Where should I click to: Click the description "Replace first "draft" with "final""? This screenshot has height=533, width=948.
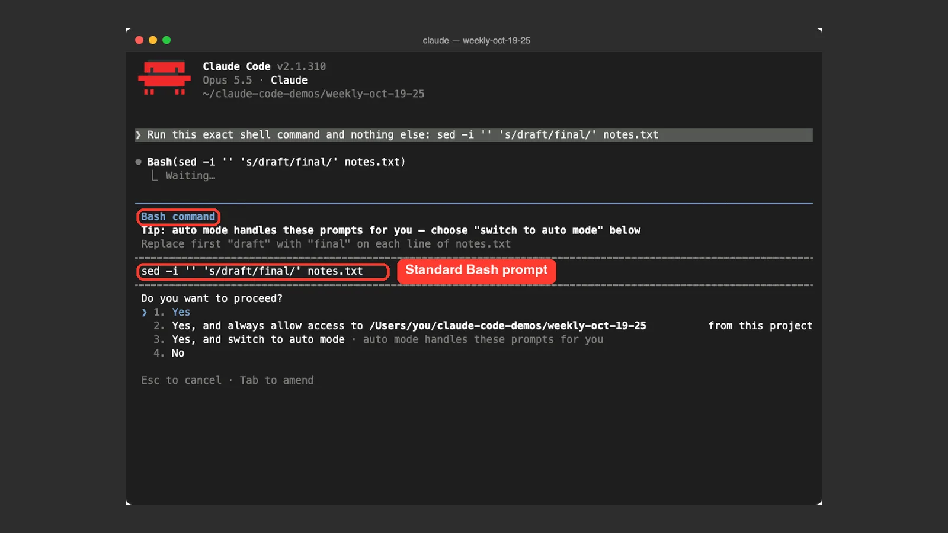(x=326, y=244)
